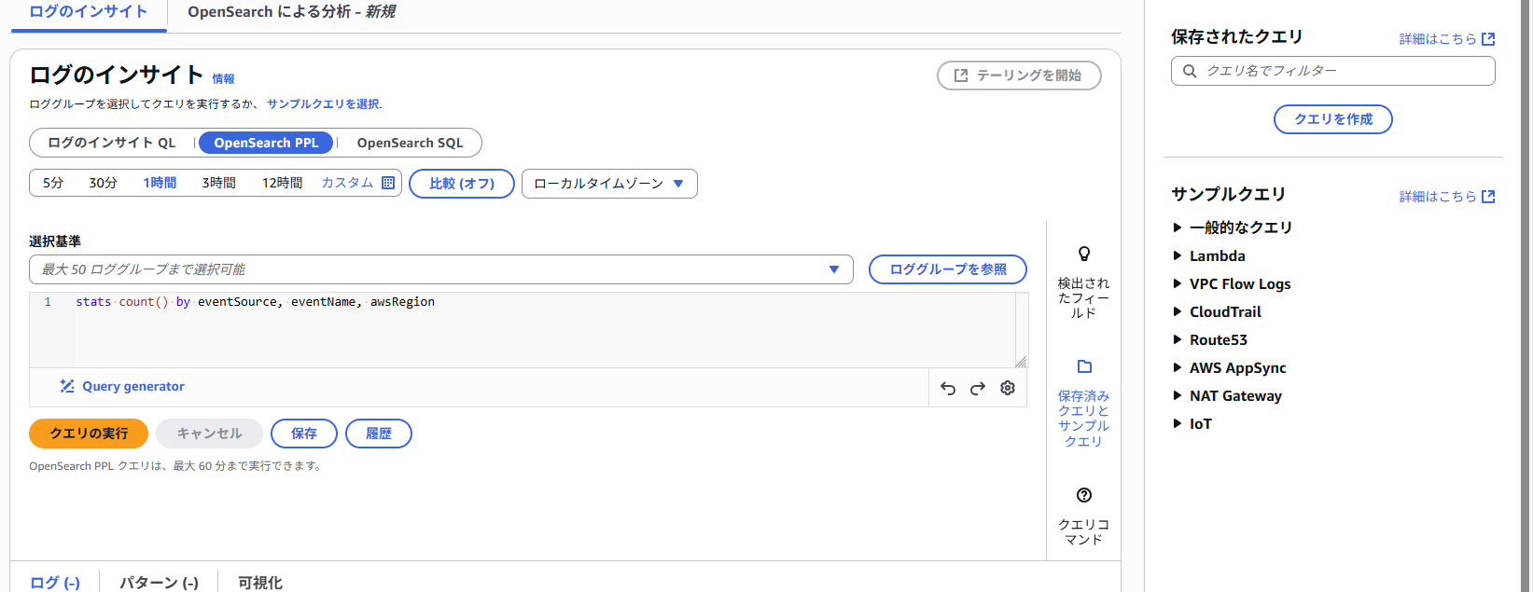Open the discovered fields lightbulb icon
Image resolution: width=1533 pixels, height=592 pixels.
[1084, 254]
